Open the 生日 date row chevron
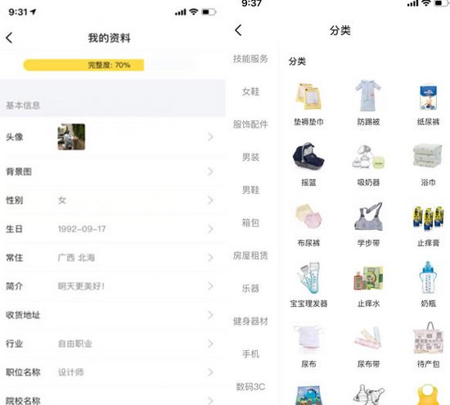 (x=210, y=229)
